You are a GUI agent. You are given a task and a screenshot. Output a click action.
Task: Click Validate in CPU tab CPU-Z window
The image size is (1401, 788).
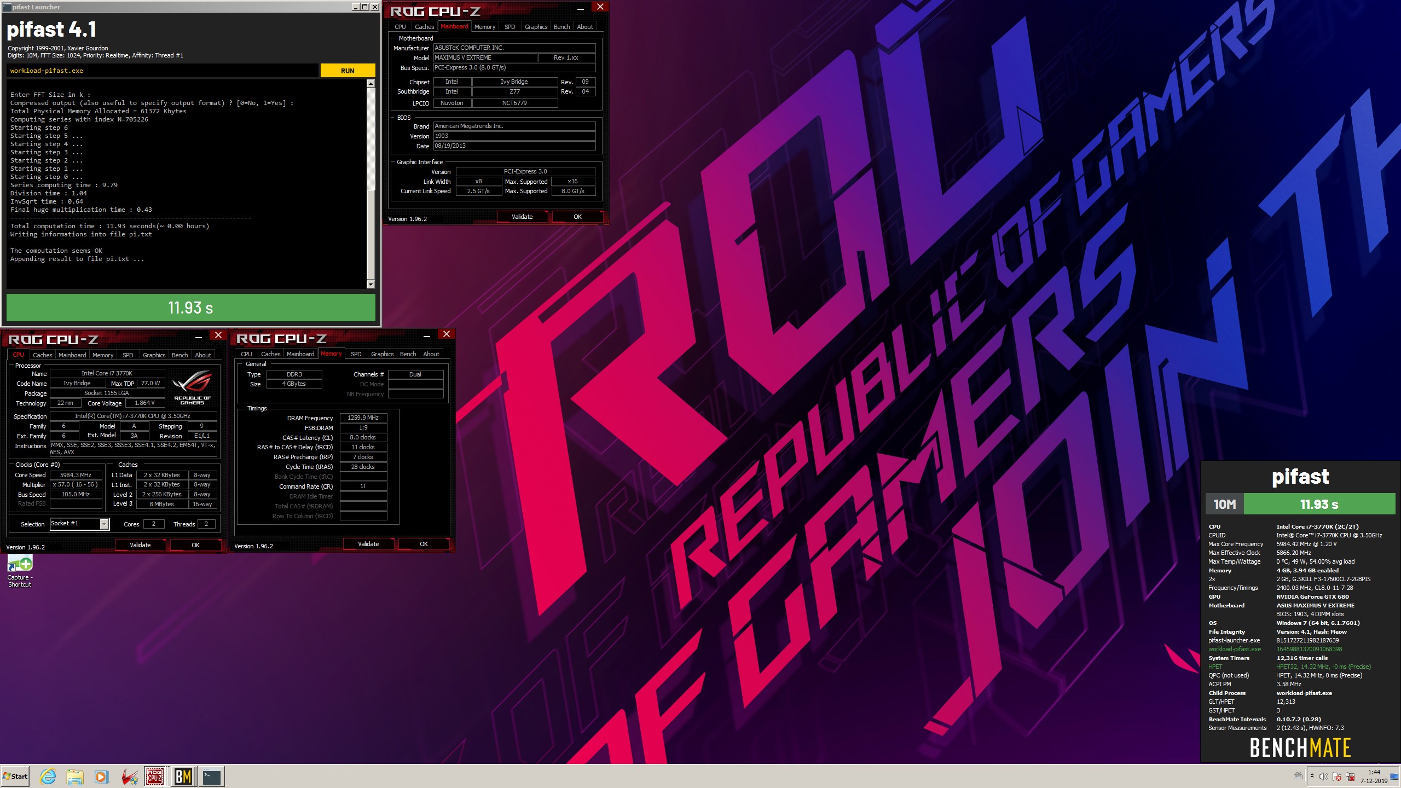(x=140, y=545)
